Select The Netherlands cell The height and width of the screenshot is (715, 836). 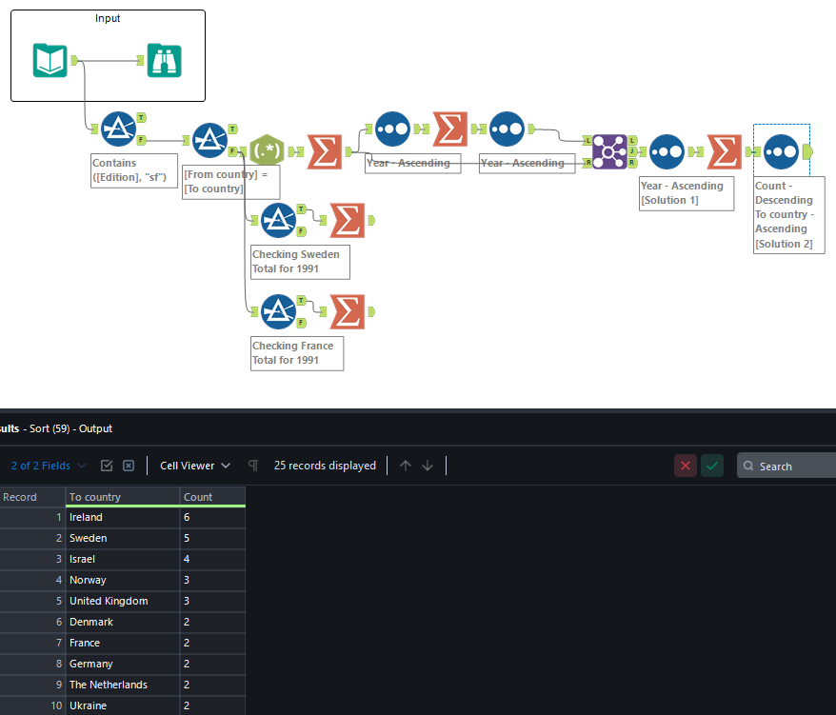coord(123,685)
